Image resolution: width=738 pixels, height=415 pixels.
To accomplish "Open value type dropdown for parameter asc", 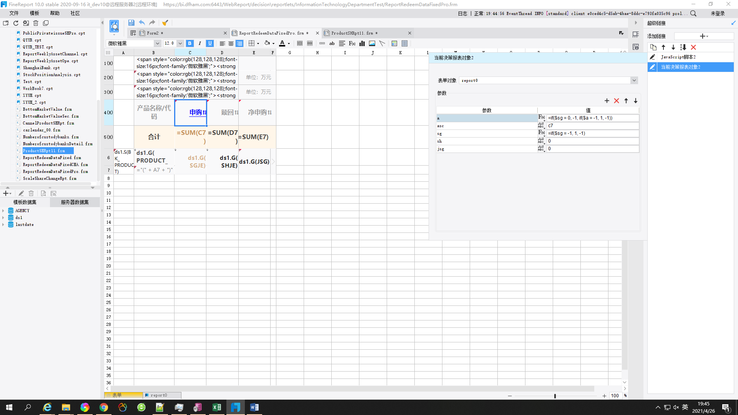I will 541,126.
